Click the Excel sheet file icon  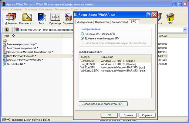point(5,56)
